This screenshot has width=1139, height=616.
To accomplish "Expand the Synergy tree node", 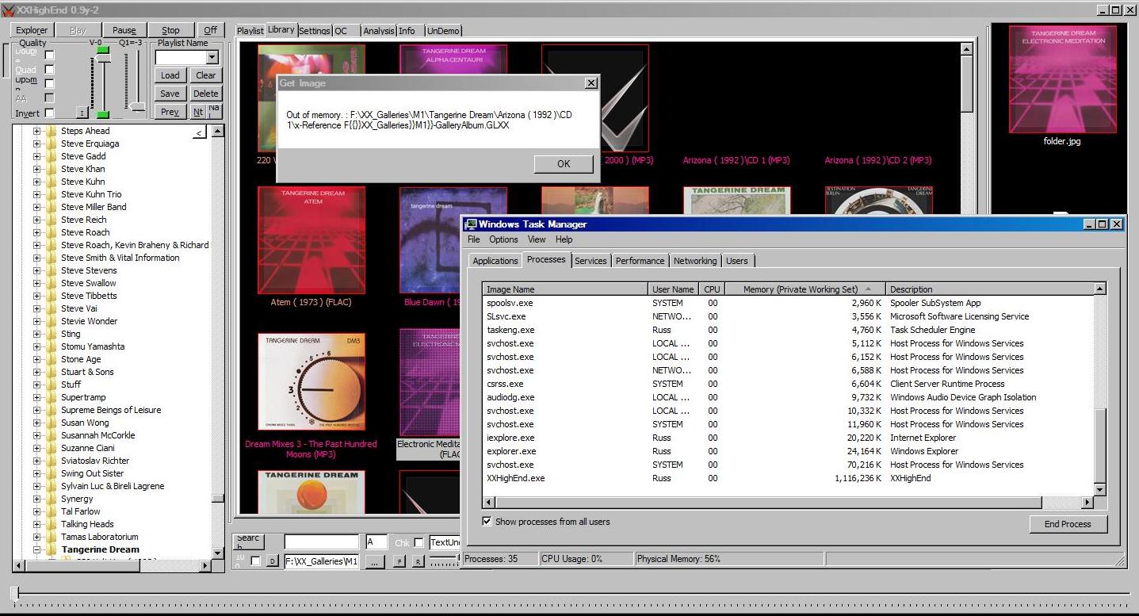I will click(x=36, y=499).
